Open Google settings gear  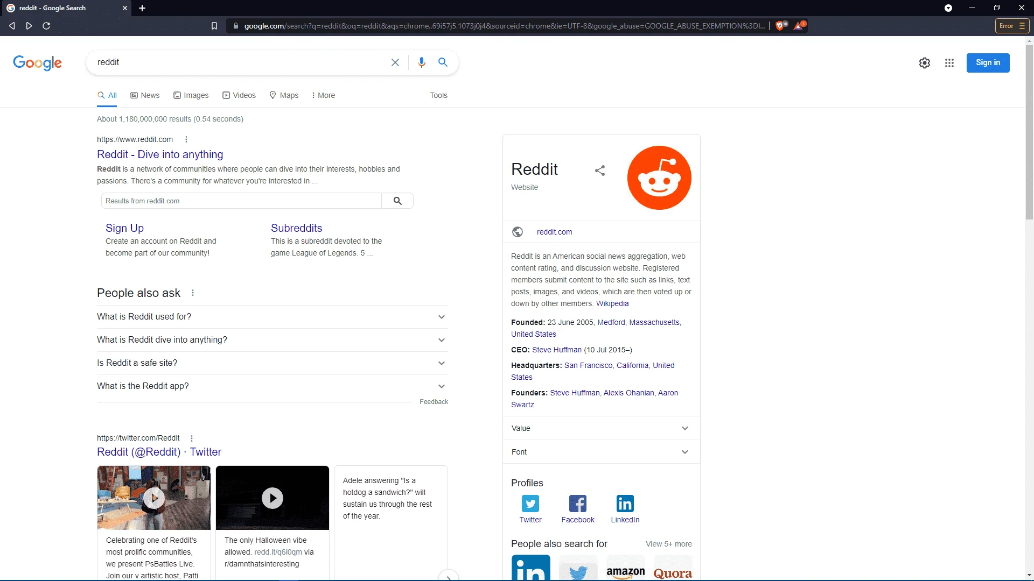point(925,63)
